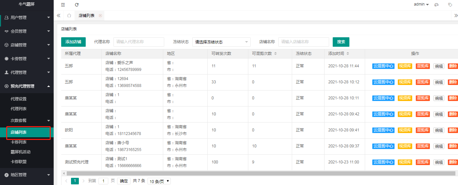The width and height of the screenshot is (458, 185).
Task: Open 视频库 for 爱乐之声 row
Action: (x=405, y=66)
